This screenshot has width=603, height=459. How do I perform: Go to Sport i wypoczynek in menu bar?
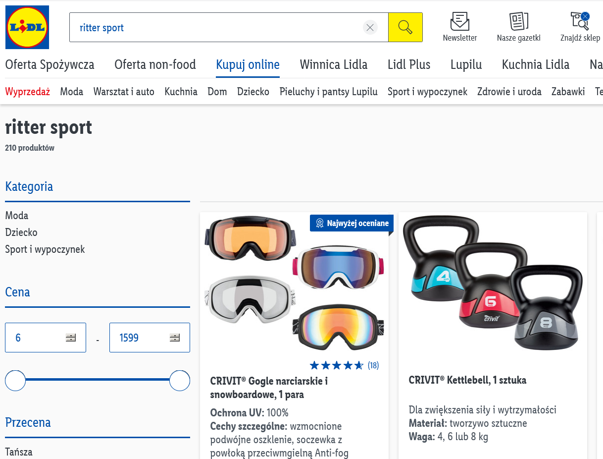click(x=427, y=91)
